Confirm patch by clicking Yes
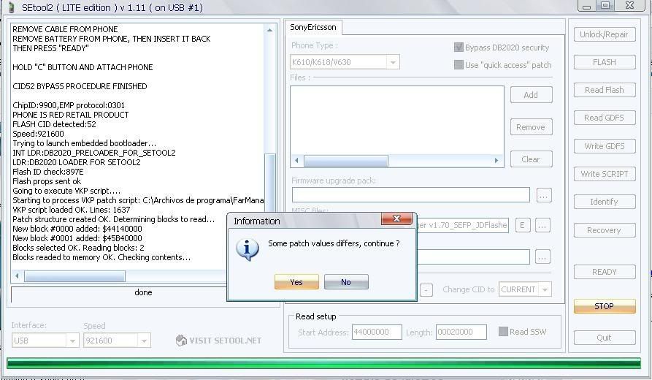This screenshot has width=652, height=380. pyautogui.click(x=296, y=282)
